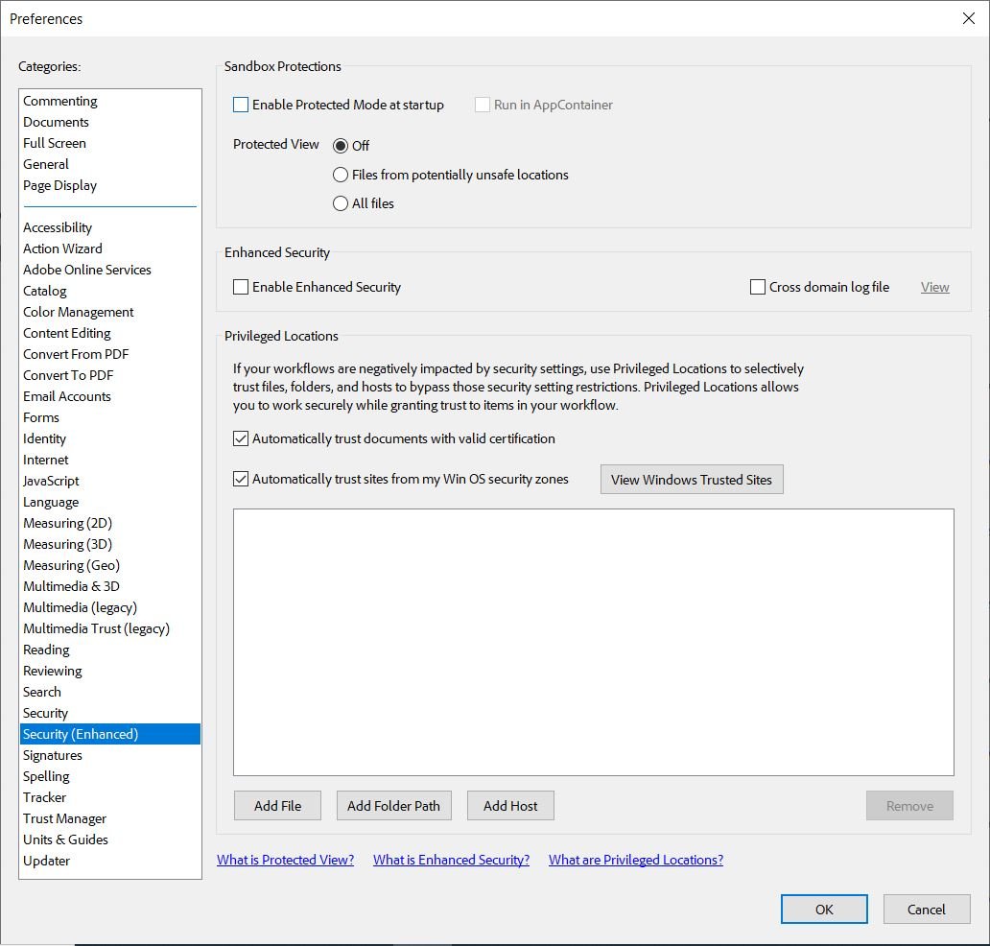
Task: Dismiss the dialog with Cancel
Action: click(x=926, y=909)
